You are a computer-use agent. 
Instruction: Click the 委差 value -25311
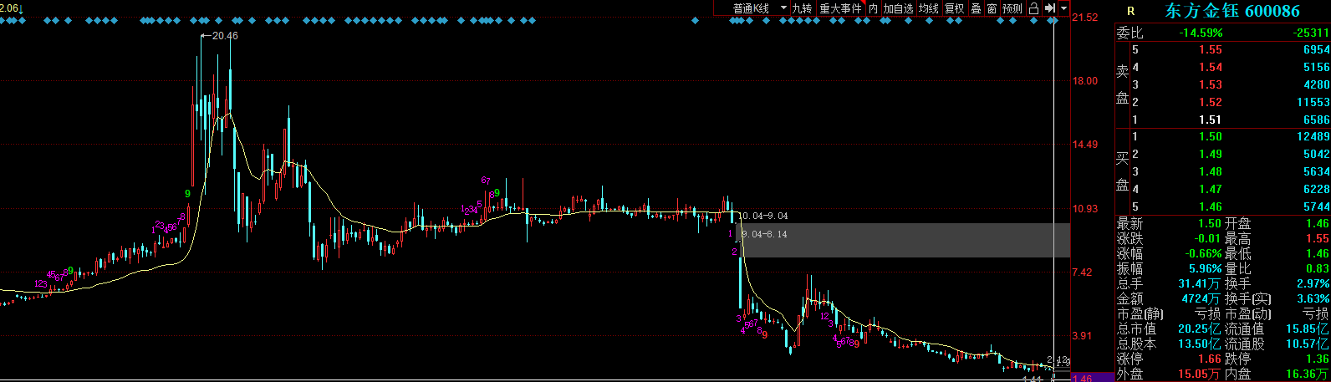1311,33
